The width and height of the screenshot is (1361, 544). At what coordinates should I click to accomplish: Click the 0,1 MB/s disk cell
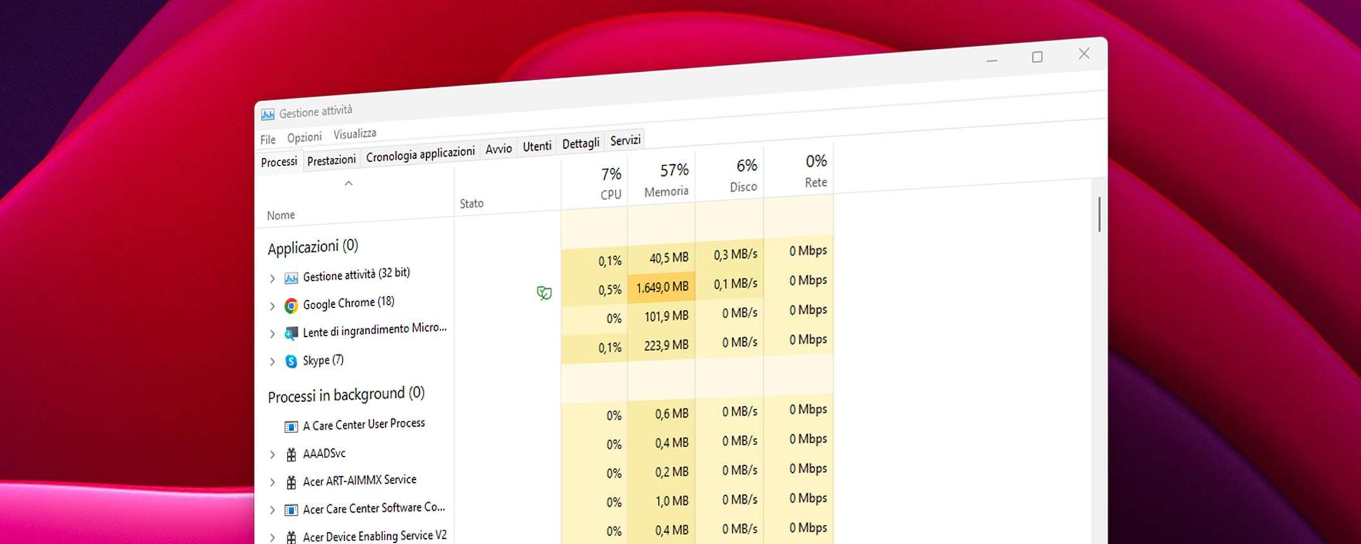click(730, 284)
